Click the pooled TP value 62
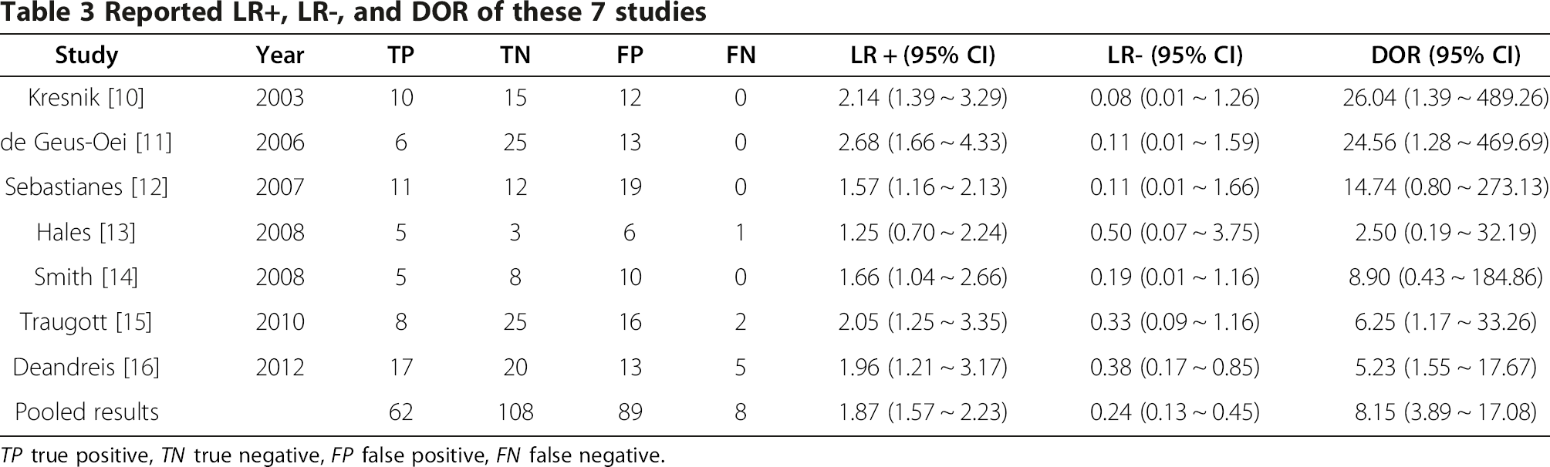Screen dimensions: 1550x467 click(x=401, y=412)
